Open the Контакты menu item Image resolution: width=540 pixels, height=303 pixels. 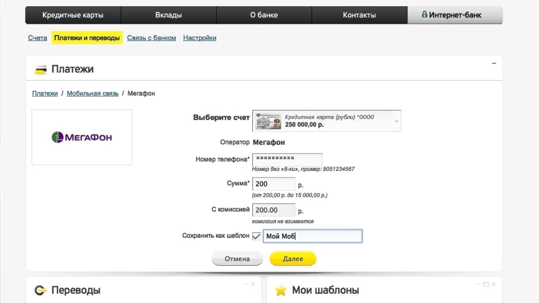point(359,15)
